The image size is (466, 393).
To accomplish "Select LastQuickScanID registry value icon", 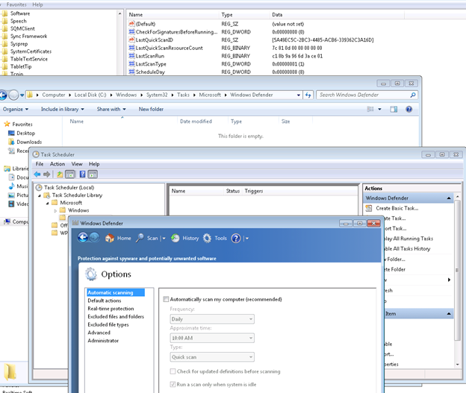I will click(x=131, y=40).
